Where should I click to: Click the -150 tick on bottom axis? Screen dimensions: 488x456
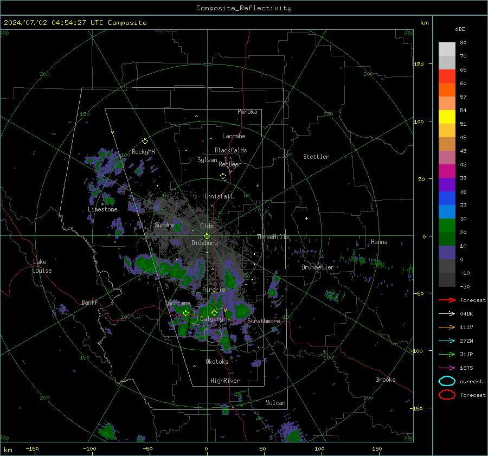point(32,449)
